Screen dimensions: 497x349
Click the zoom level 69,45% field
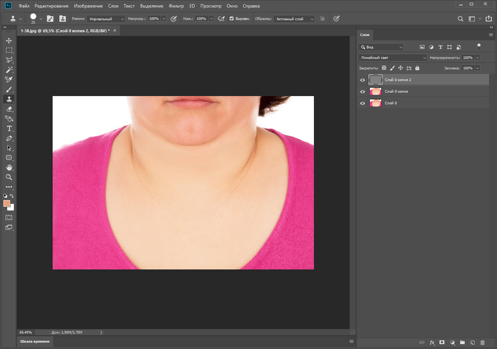click(x=26, y=332)
